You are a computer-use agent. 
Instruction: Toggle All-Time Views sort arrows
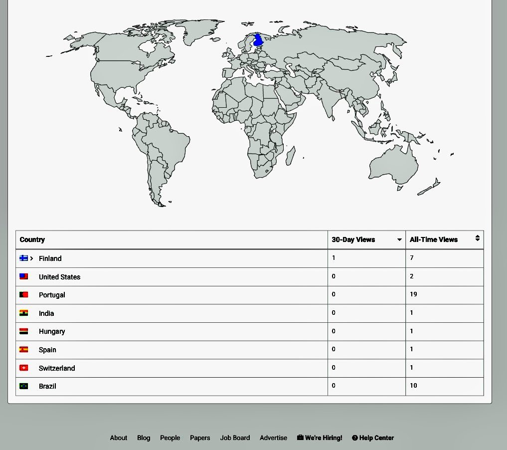pyautogui.click(x=477, y=238)
